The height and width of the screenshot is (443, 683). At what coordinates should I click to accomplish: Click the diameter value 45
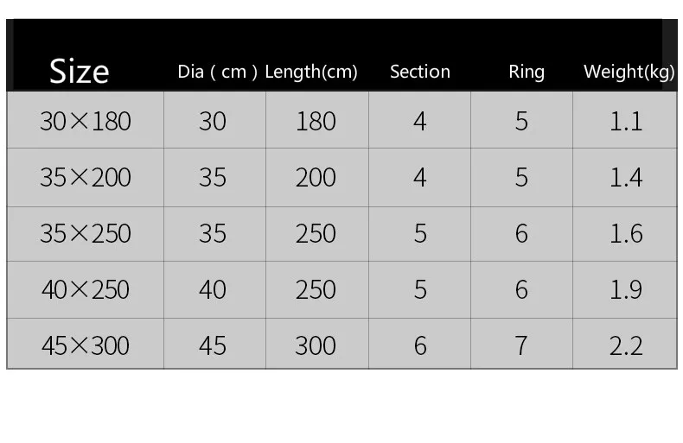(x=213, y=346)
